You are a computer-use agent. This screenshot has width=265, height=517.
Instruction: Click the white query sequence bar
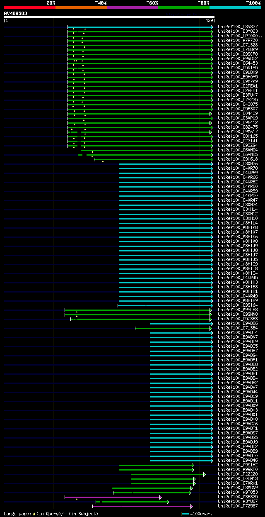pyautogui.click(x=109, y=17)
